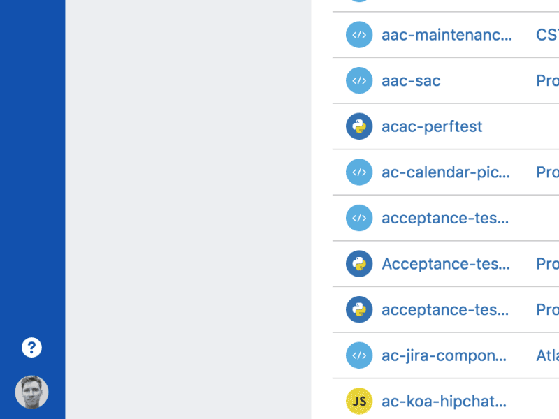Open the ac-calendar-pic repository
This screenshot has height=419, width=559.
click(444, 172)
